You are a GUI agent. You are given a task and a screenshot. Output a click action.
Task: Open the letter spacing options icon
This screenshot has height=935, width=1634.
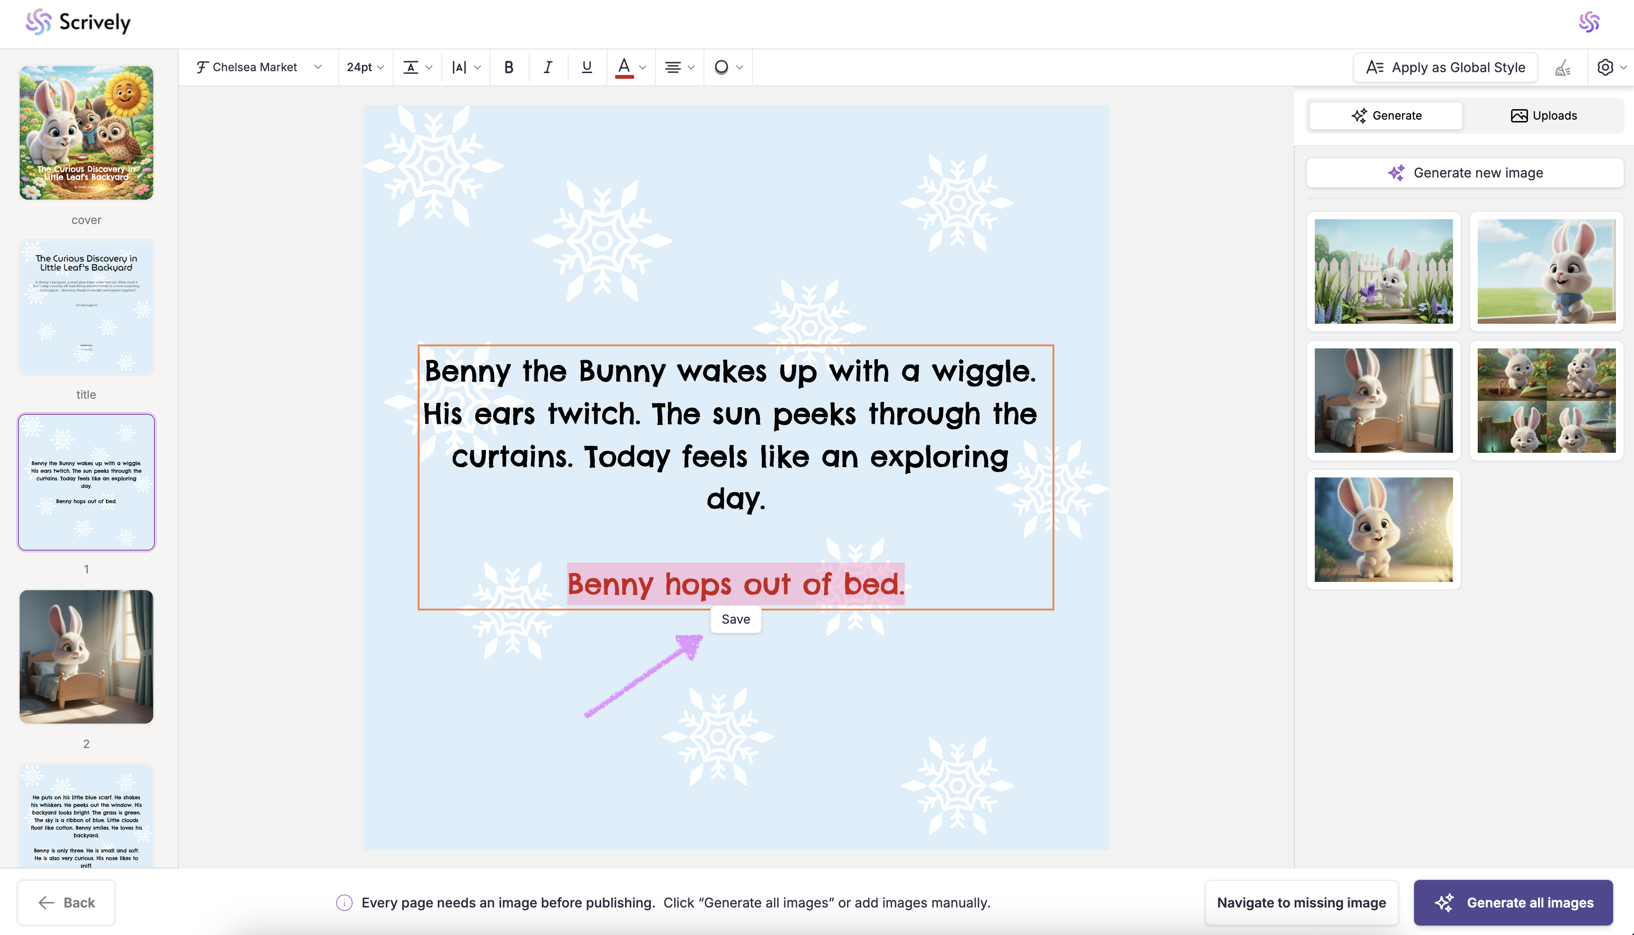pos(465,67)
